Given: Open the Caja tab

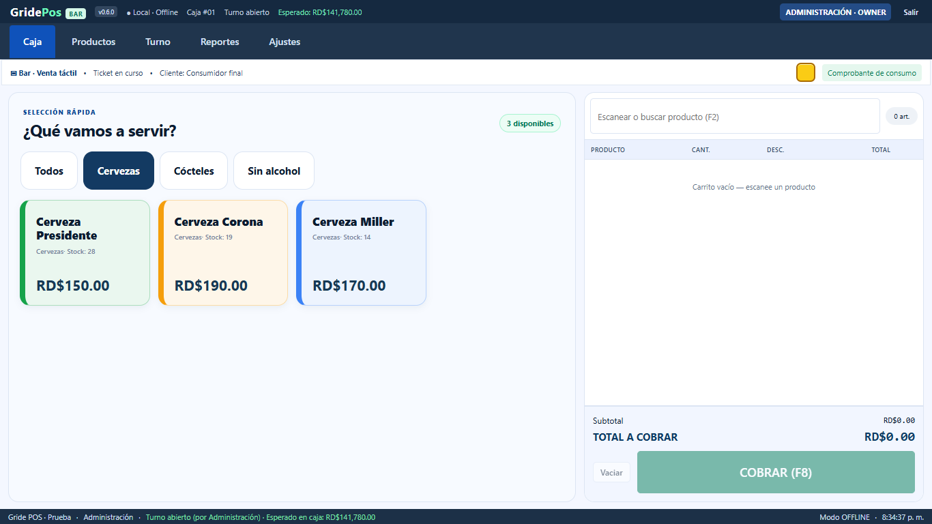Looking at the screenshot, I should coord(32,42).
